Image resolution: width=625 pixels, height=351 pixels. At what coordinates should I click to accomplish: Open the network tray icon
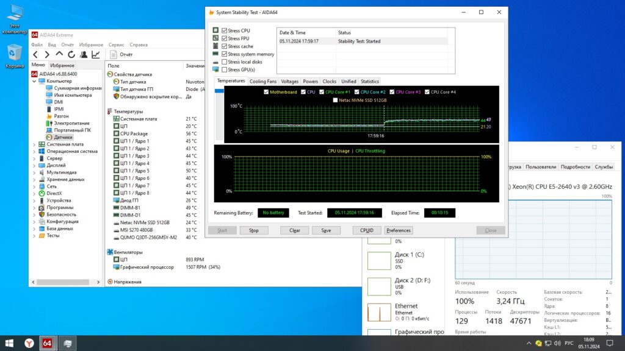[548, 343]
